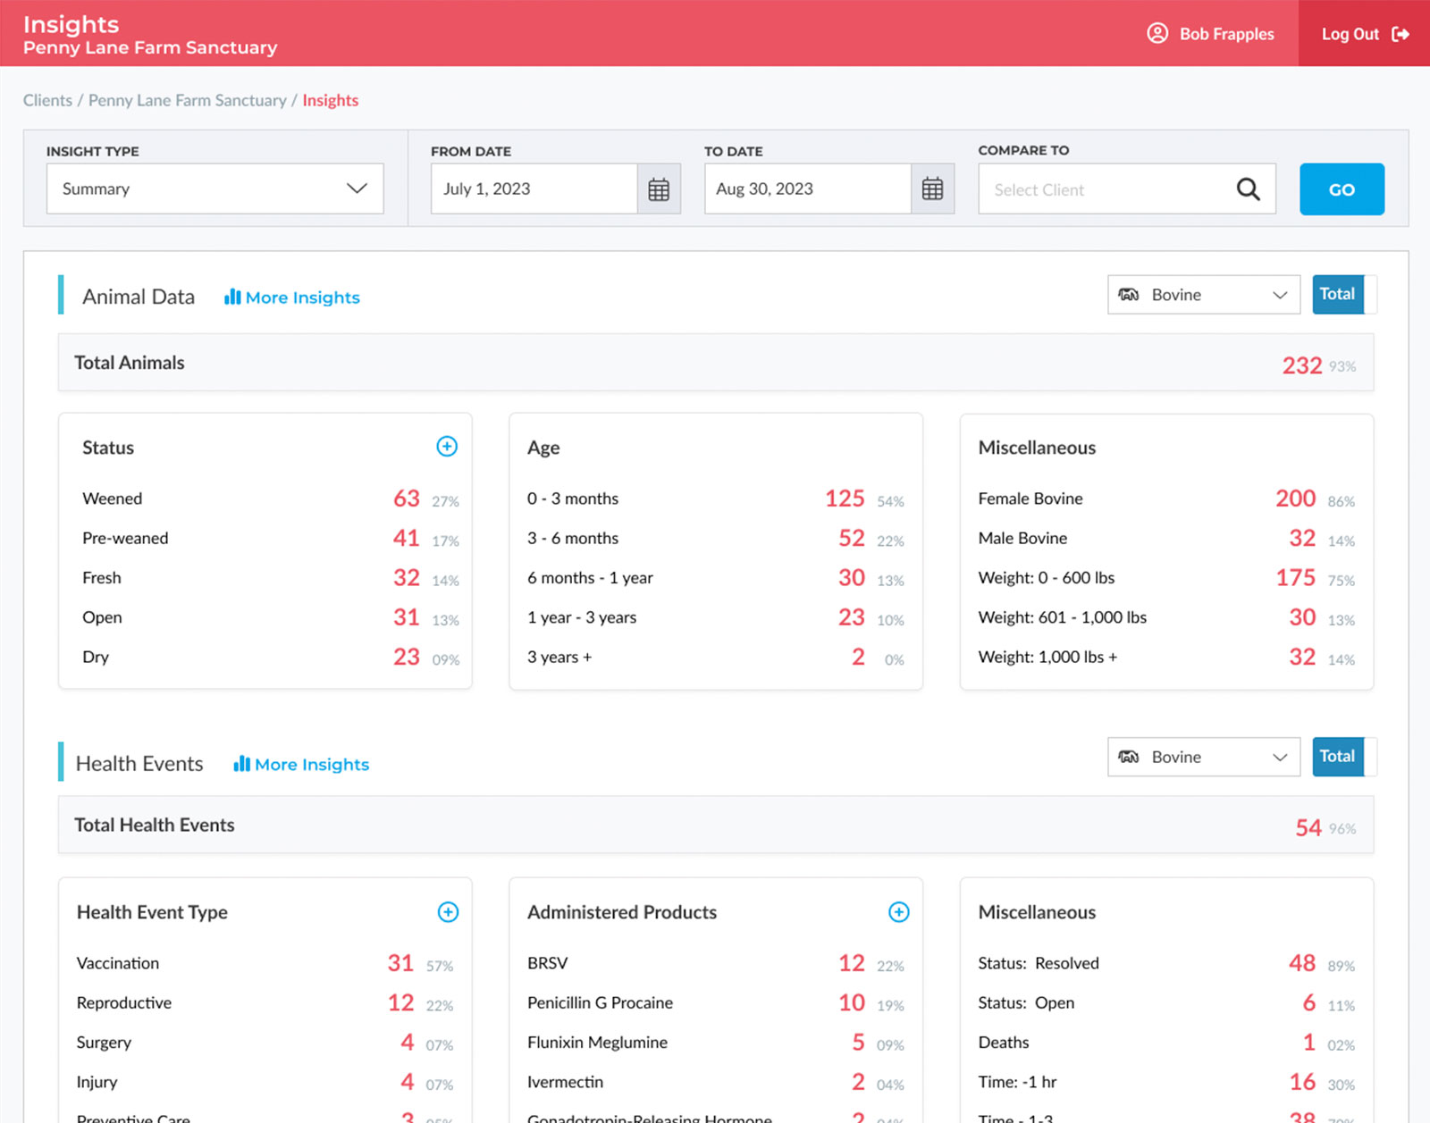
Task: Expand the Status card plus icon
Action: (447, 447)
